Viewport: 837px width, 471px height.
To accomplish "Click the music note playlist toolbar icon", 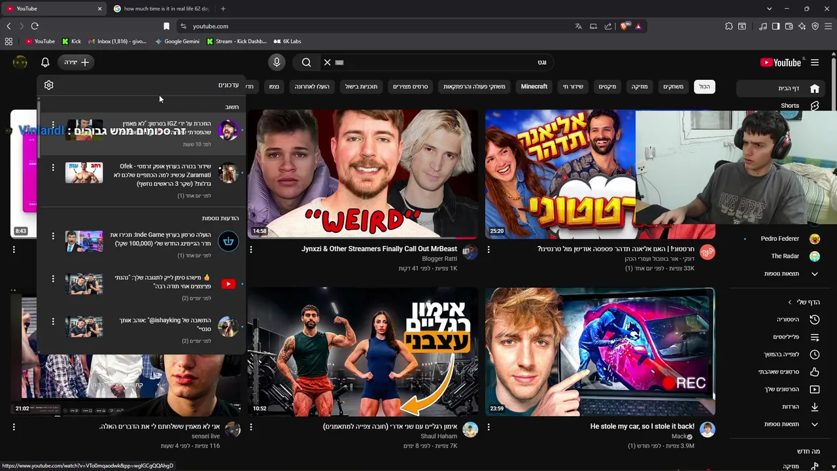I will pos(763,26).
